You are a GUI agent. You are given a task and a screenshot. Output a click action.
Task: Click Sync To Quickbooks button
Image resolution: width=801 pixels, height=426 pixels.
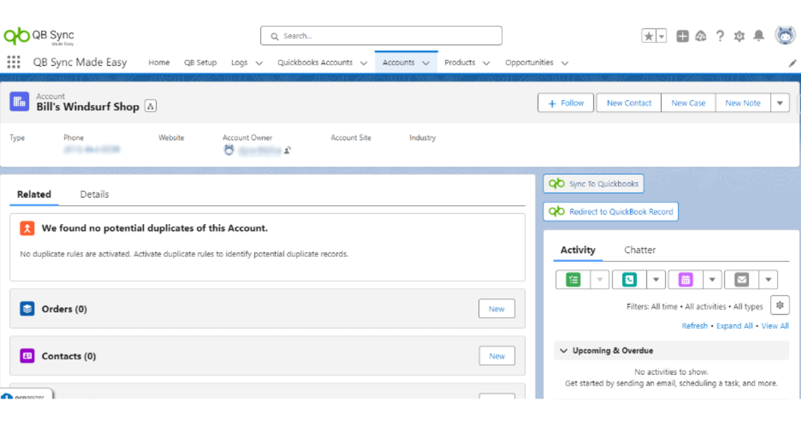[x=593, y=184]
